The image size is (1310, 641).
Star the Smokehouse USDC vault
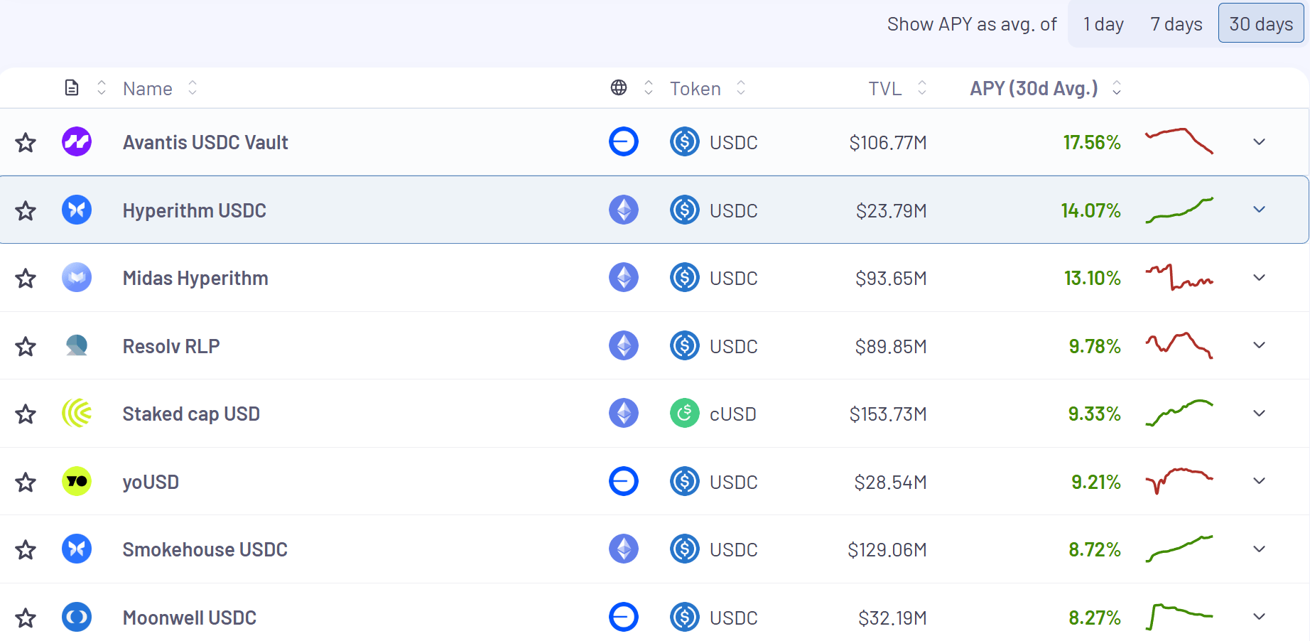coord(26,550)
